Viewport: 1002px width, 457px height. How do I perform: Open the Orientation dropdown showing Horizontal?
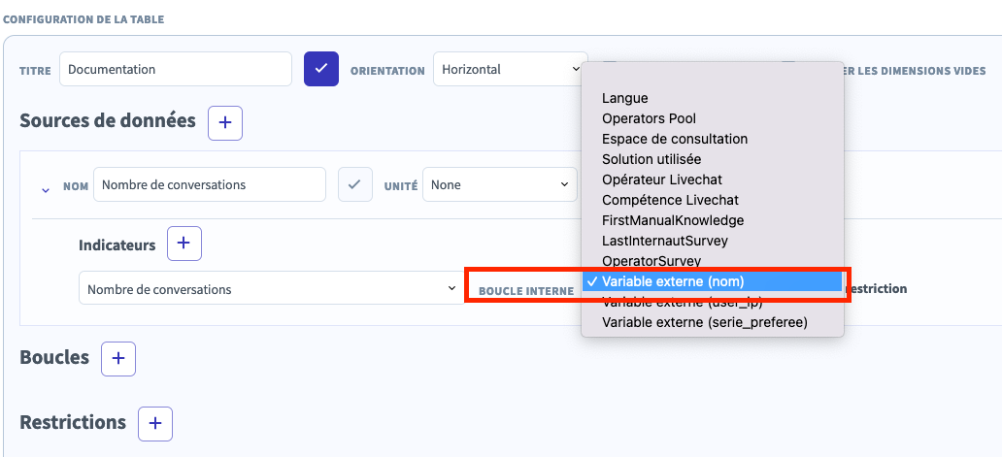(508, 70)
